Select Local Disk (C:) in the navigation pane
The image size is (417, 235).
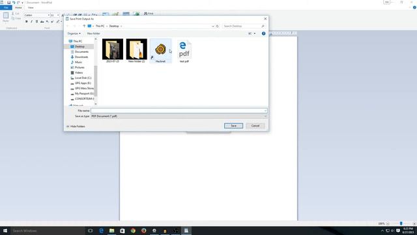pos(83,78)
